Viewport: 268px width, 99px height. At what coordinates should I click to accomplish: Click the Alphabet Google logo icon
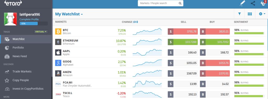[58, 63]
